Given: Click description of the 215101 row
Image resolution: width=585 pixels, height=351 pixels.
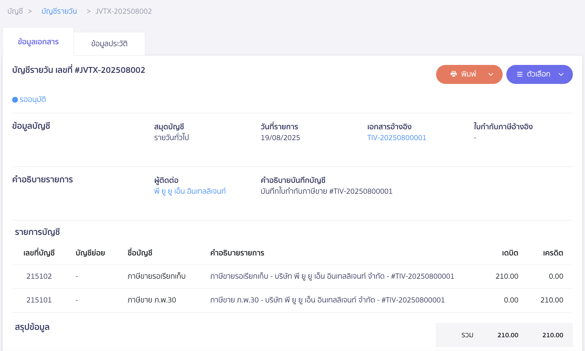Looking at the screenshot, I should point(327,300).
